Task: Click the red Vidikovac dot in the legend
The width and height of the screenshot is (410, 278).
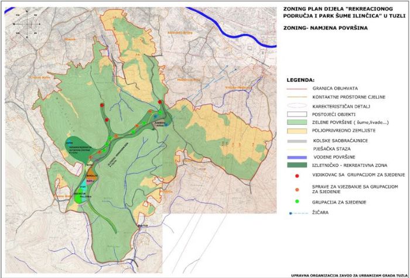Action: tap(296, 176)
